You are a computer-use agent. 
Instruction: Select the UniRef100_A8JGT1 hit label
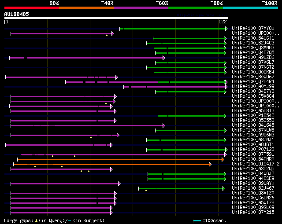(x=253, y=145)
